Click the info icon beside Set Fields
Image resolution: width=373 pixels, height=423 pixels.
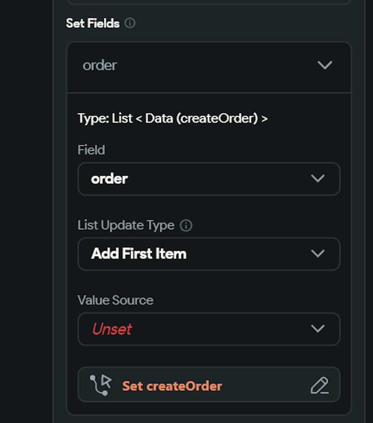(x=130, y=23)
